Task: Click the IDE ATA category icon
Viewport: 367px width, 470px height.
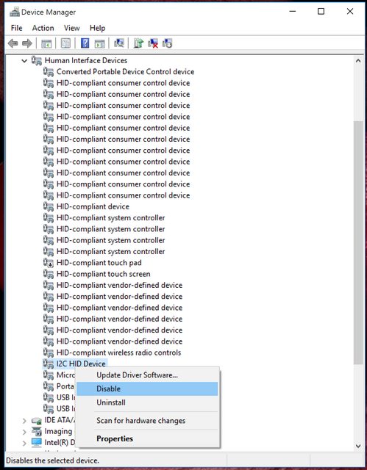Action: (37, 420)
